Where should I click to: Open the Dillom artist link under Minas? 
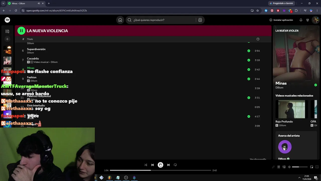(279, 87)
